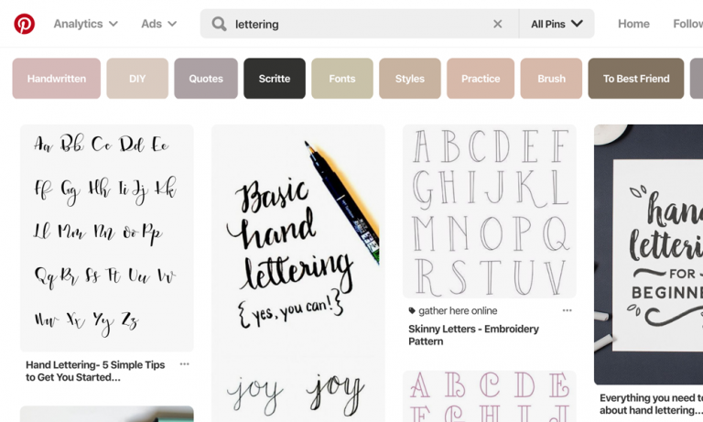Open the All Pins filter dropdown
Screen dimensions: 703x422
pos(557,24)
